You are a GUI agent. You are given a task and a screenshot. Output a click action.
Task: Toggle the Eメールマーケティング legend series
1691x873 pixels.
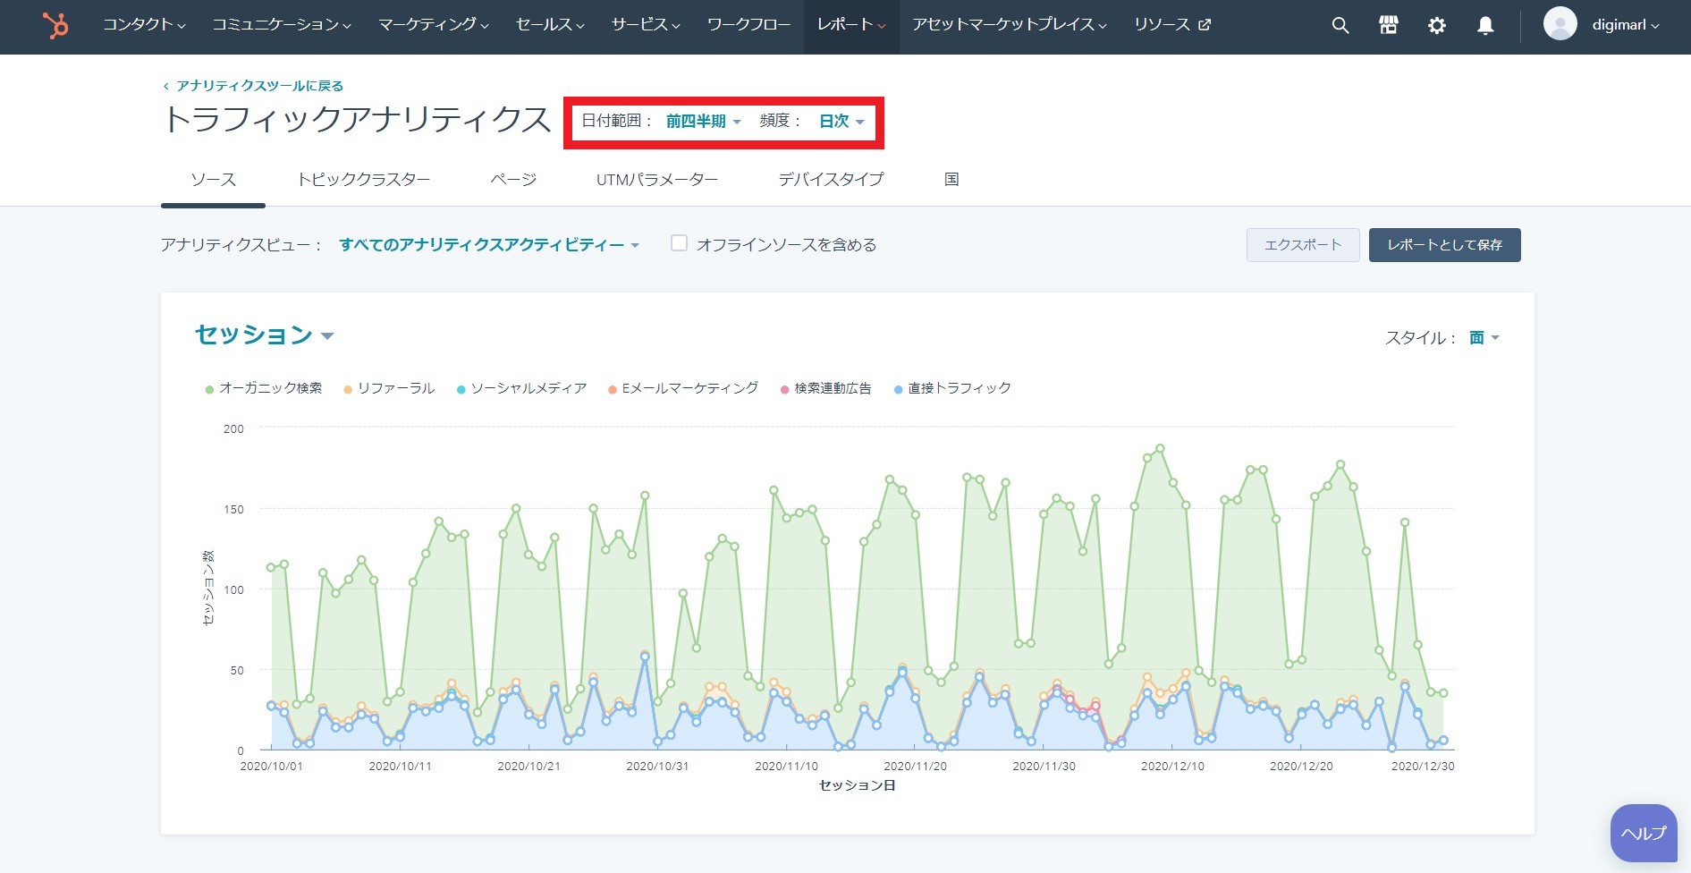click(x=683, y=388)
